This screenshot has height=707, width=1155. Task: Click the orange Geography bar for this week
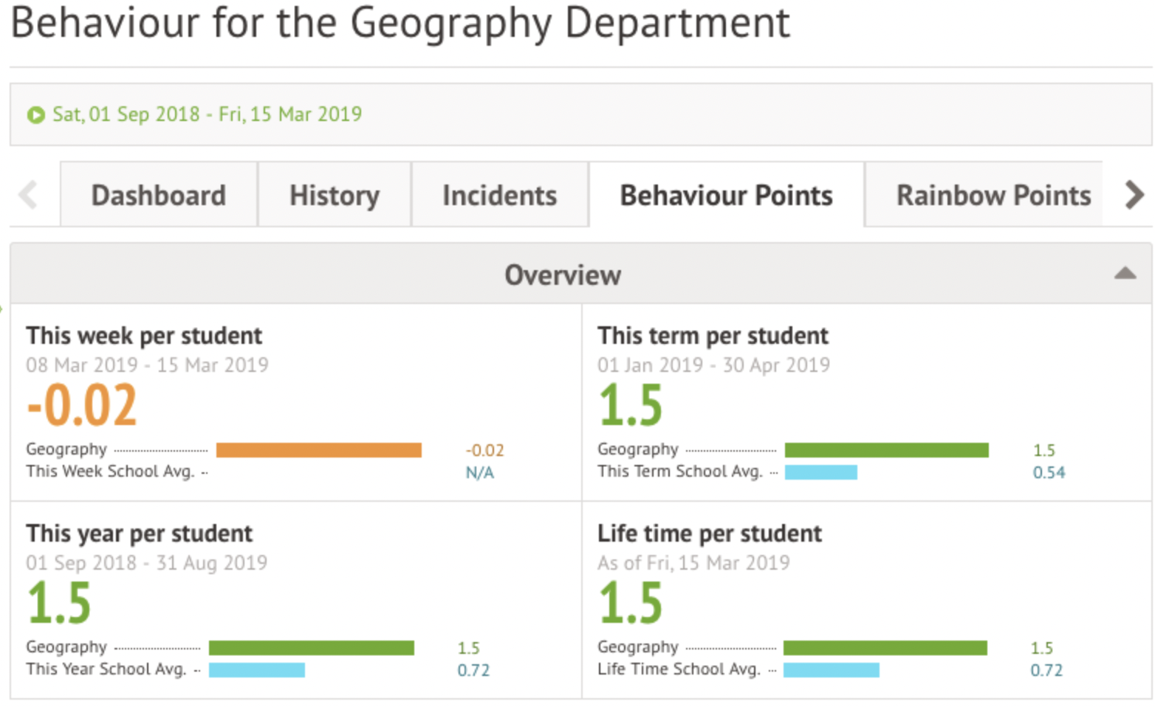point(318,450)
